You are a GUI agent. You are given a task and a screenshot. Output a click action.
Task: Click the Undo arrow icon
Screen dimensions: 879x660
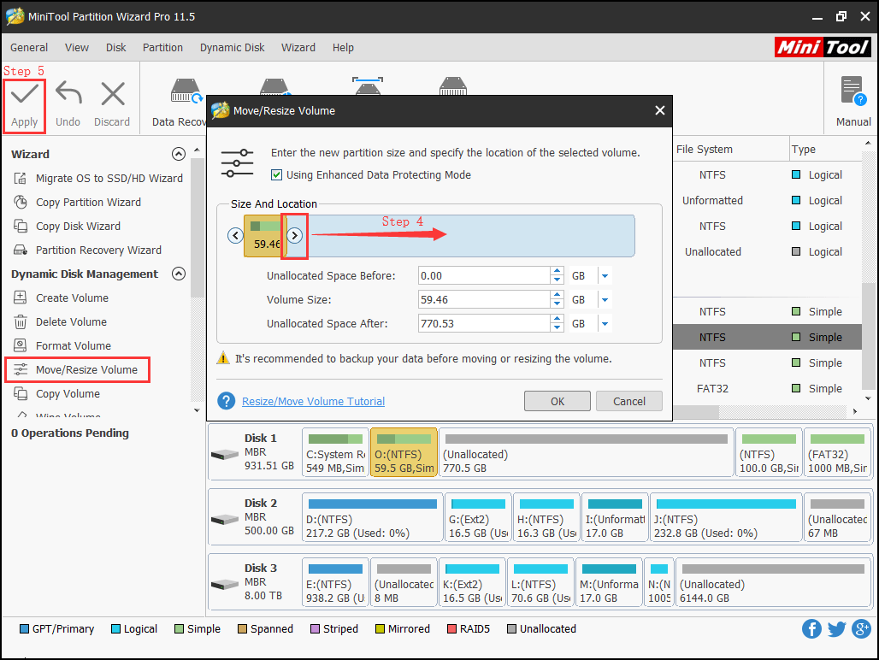[x=69, y=94]
